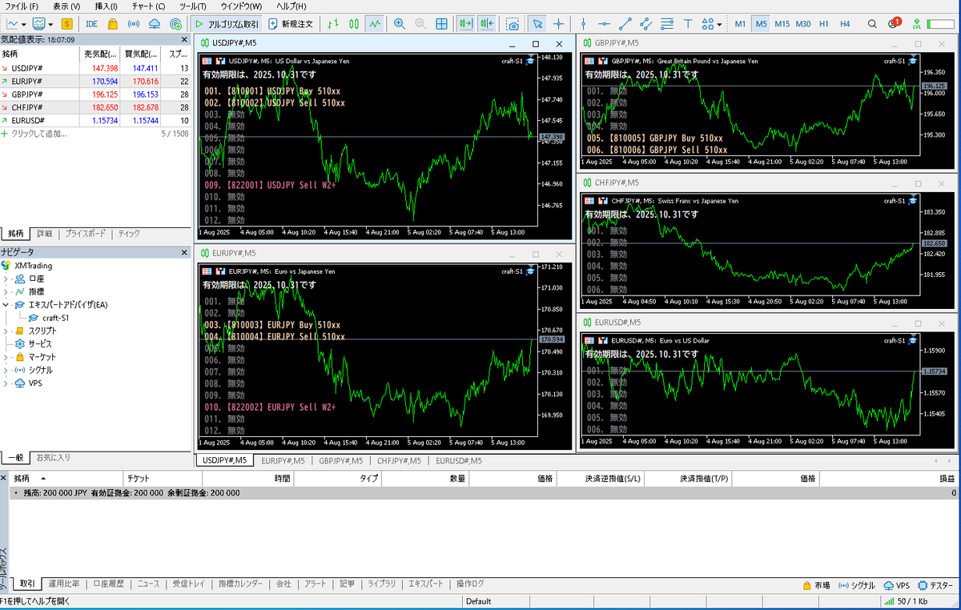
Task: Switch to the 口座履歴 tab in Toolbox
Action: pos(108,584)
